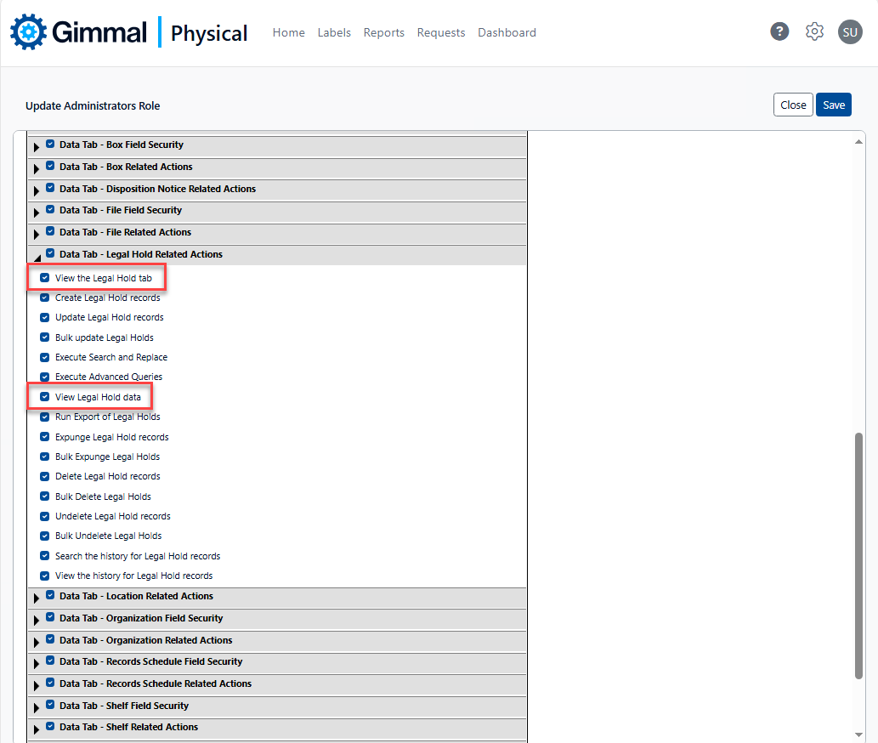Click the SU user avatar

tap(849, 32)
